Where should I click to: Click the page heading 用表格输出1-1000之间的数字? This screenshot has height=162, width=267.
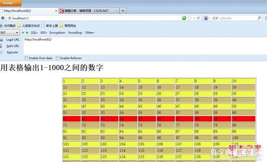(x=52, y=68)
